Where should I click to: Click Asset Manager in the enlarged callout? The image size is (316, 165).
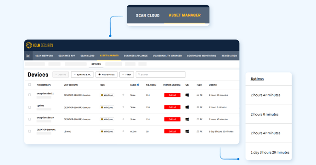(x=185, y=15)
